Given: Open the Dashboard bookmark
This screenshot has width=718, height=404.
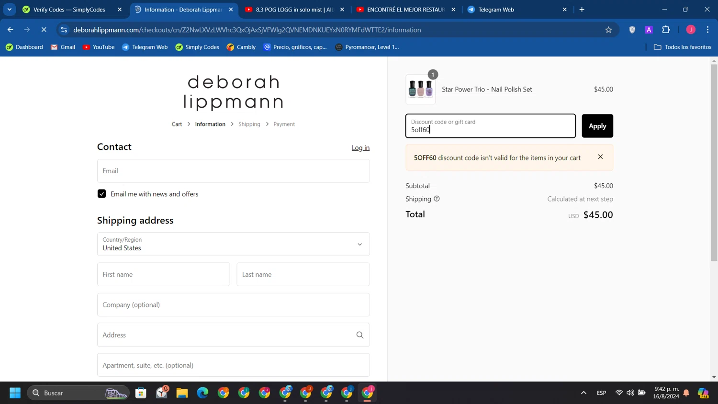Looking at the screenshot, I should tap(24, 47).
